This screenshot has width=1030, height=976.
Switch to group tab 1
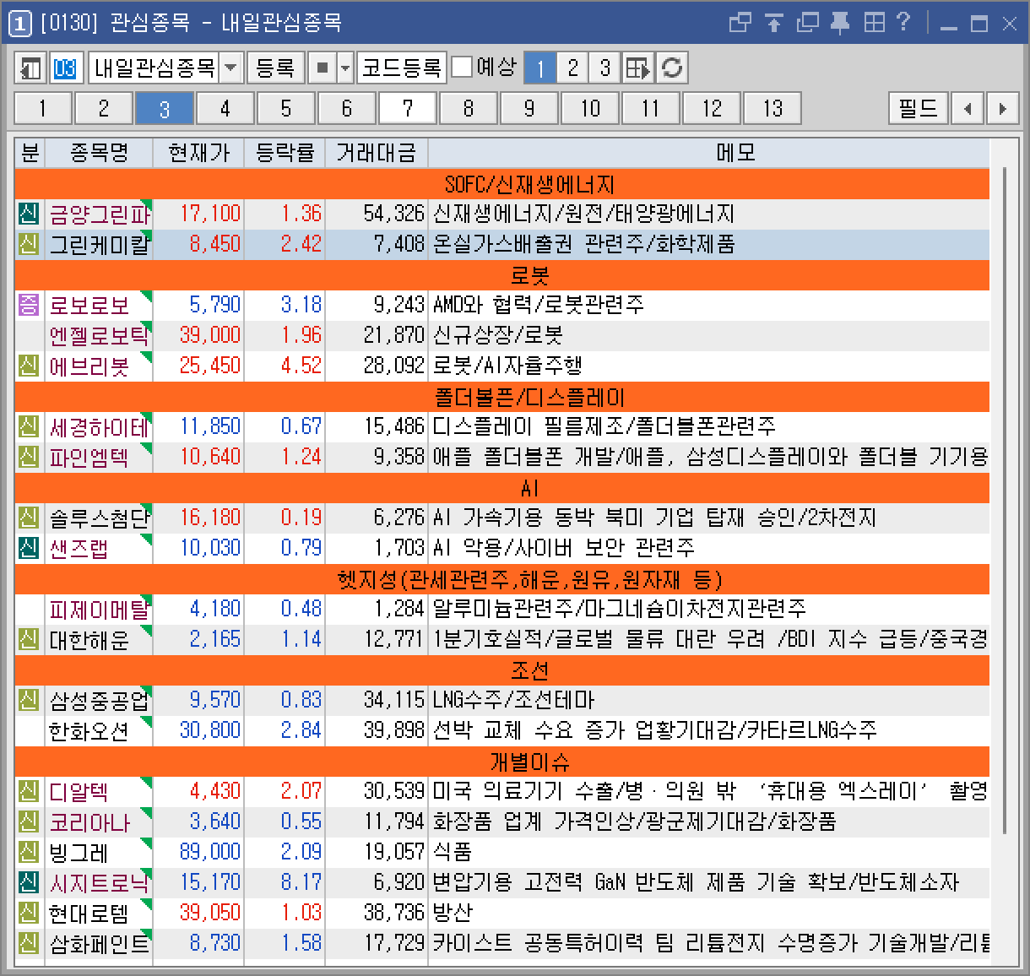42,108
